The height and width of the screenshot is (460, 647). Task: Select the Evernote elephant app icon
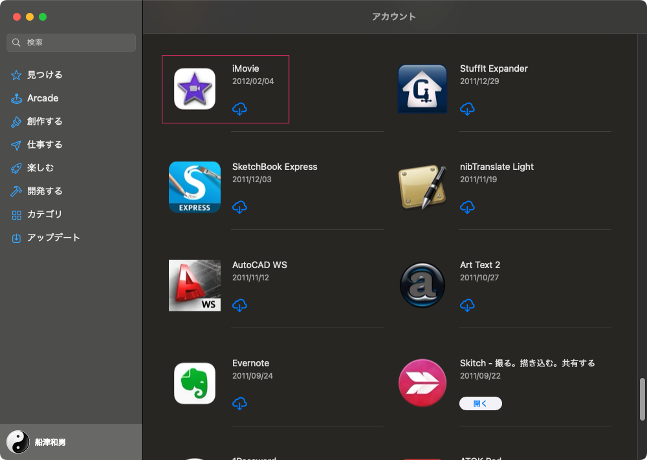pos(195,383)
